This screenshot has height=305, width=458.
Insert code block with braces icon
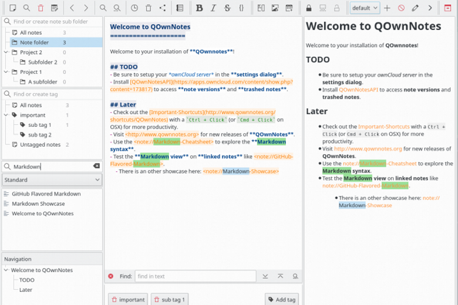[x=241, y=8]
